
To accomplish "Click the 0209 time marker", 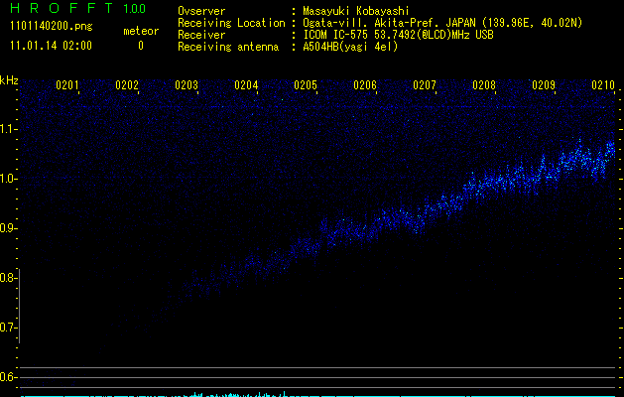I will [x=544, y=85].
